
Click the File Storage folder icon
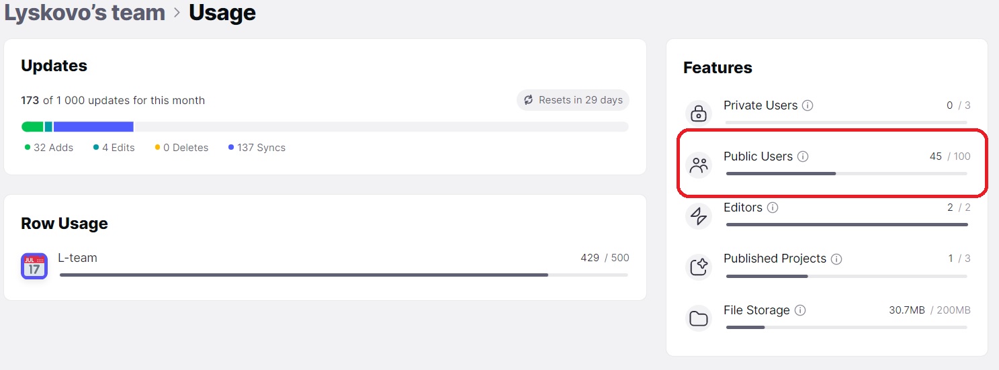click(x=699, y=318)
